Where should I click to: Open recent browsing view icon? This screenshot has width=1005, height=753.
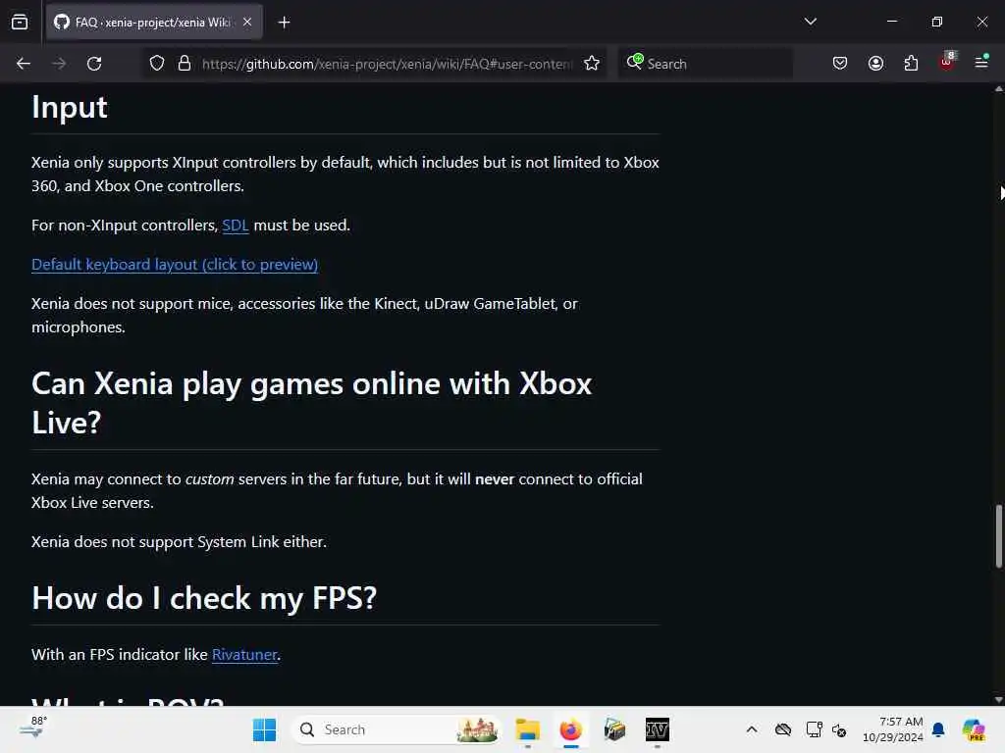tap(20, 22)
